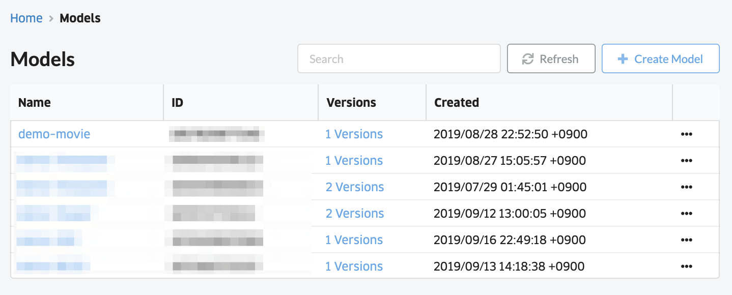Select the Name column header
This screenshot has width=732, height=295.
35,103
